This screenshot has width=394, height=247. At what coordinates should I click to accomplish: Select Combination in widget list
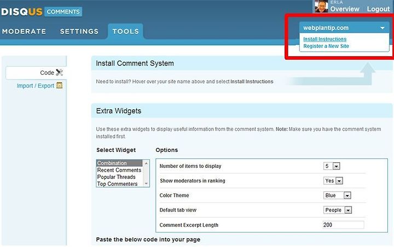119,163
